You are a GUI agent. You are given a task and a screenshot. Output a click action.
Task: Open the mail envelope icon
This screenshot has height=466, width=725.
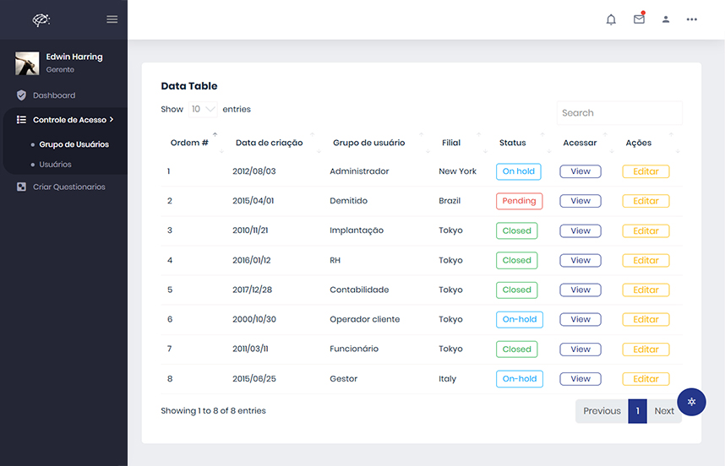(x=639, y=19)
